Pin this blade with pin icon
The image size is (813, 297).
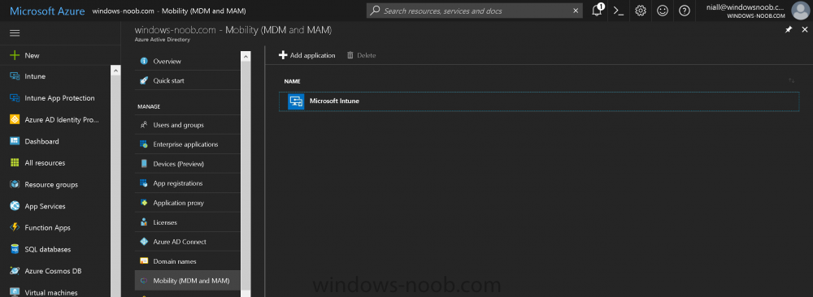(x=789, y=30)
